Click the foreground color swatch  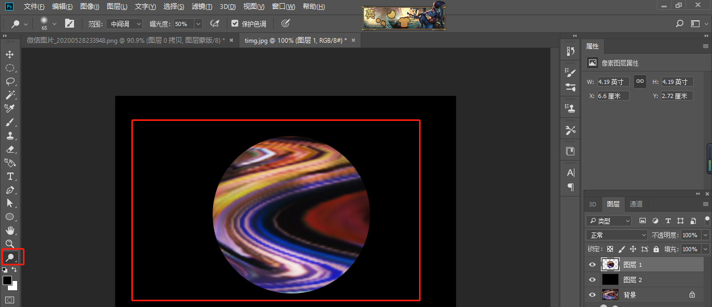pos(7,280)
